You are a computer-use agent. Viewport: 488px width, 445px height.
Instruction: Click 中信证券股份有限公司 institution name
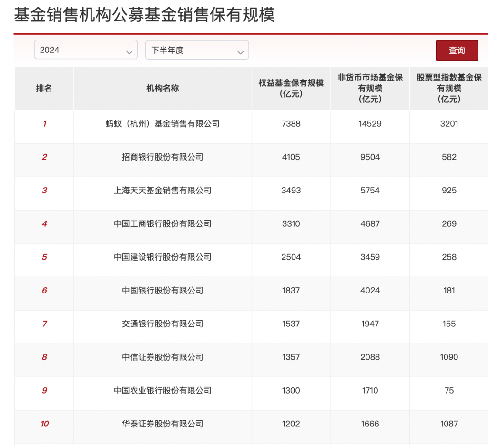pos(163,357)
